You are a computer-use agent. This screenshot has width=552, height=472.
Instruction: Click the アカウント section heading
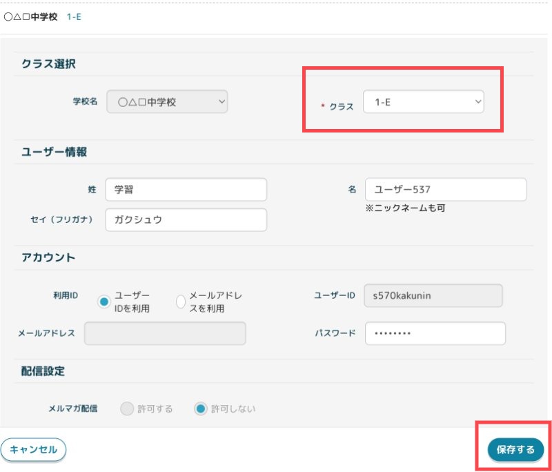click(x=48, y=257)
